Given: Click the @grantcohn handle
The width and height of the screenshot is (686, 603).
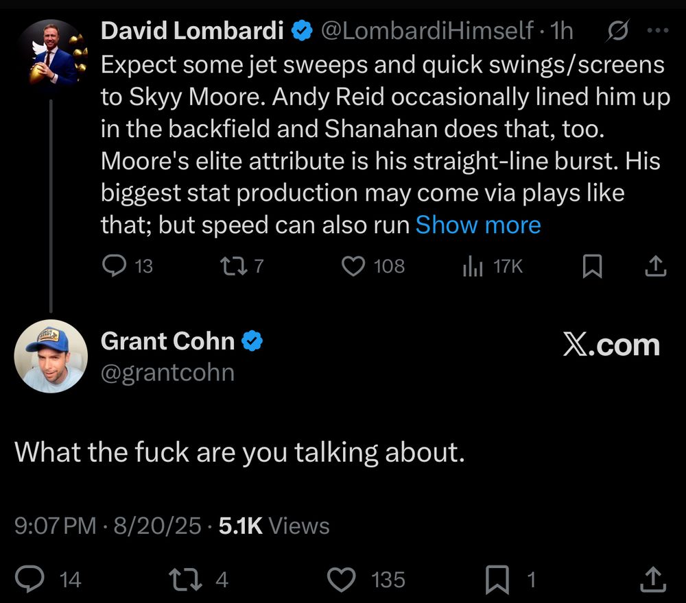Looking at the screenshot, I should pos(167,372).
